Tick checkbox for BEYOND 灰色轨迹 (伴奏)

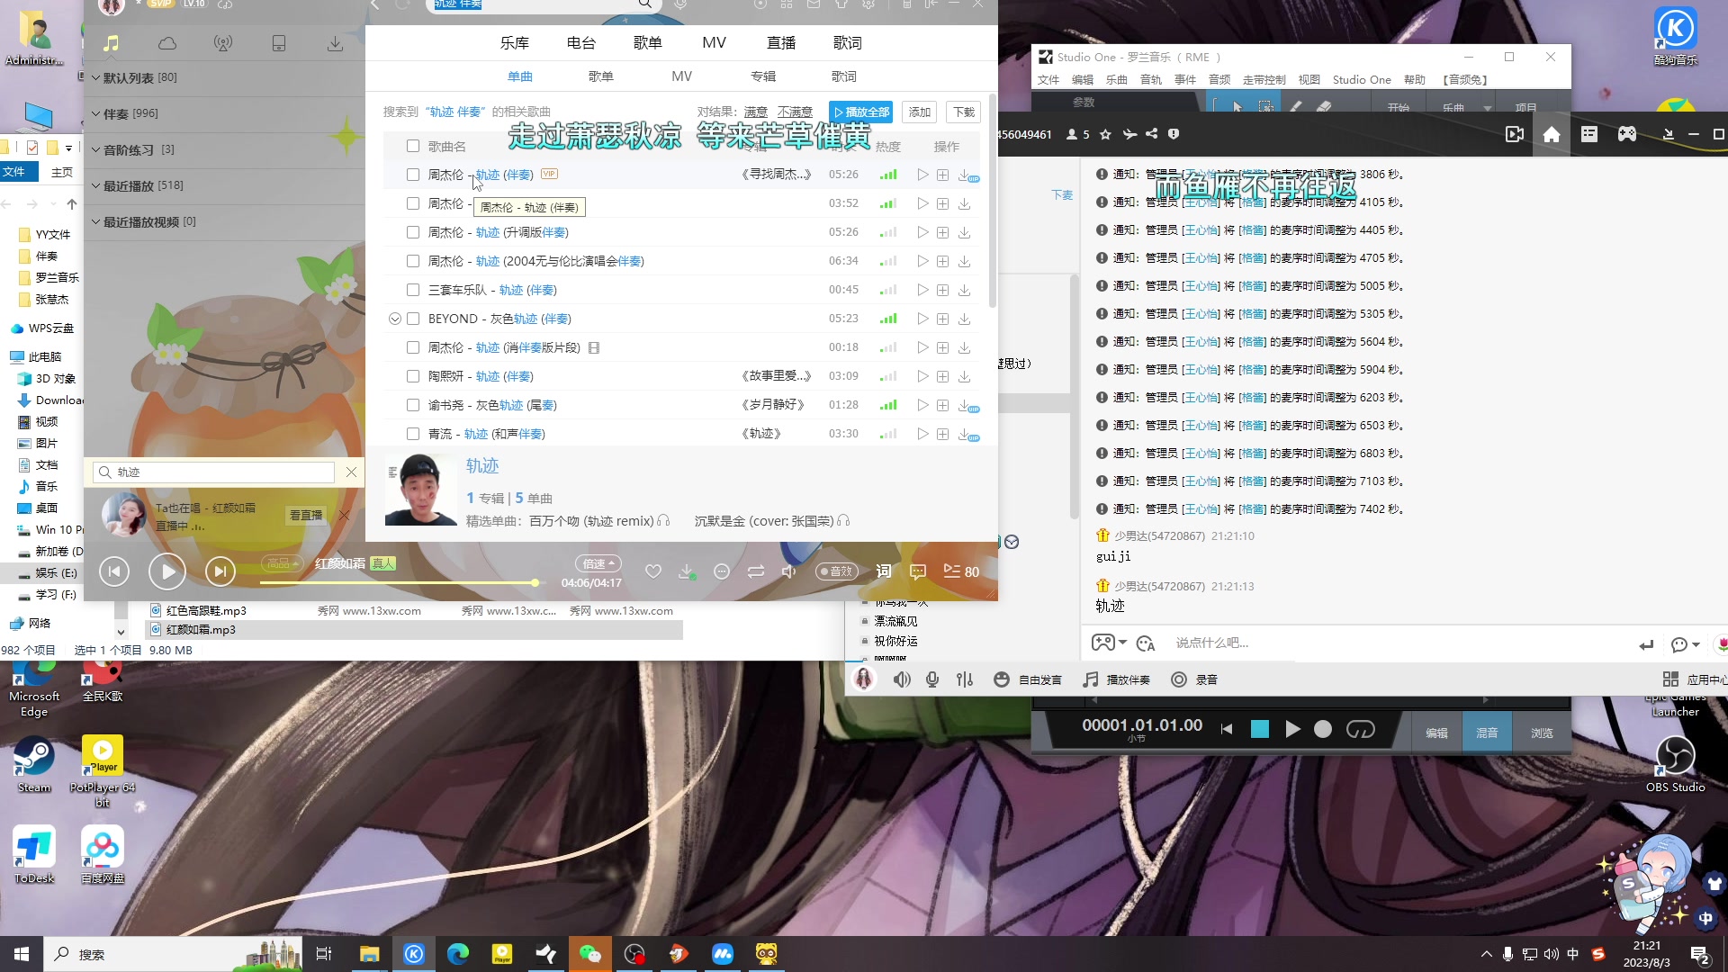click(413, 319)
